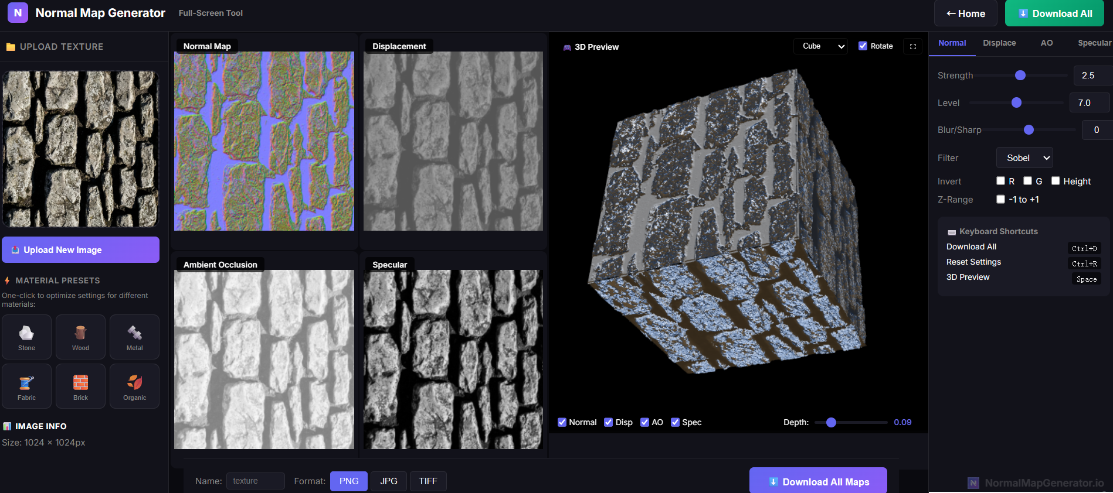Switch to the Normal settings tab
The height and width of the screenshot is (493, 1113).
tap(952, 43)
